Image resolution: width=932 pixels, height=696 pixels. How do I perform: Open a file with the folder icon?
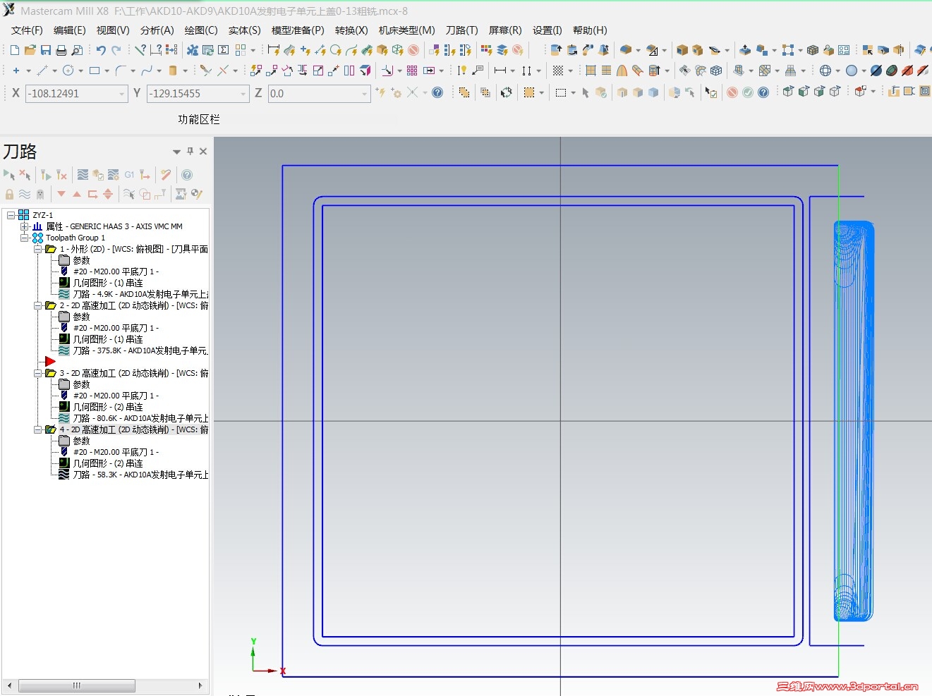30,50
